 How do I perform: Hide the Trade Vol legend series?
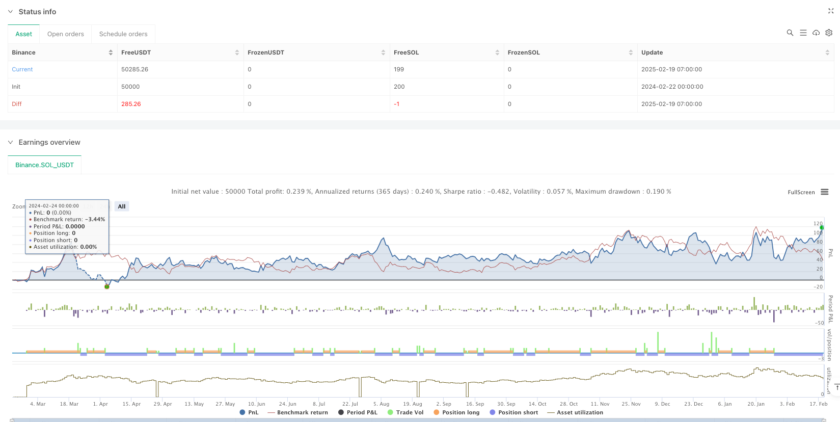tap(405, 412)
